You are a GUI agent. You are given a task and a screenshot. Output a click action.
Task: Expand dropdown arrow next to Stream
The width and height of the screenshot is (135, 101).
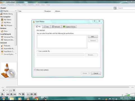(89, 73)
